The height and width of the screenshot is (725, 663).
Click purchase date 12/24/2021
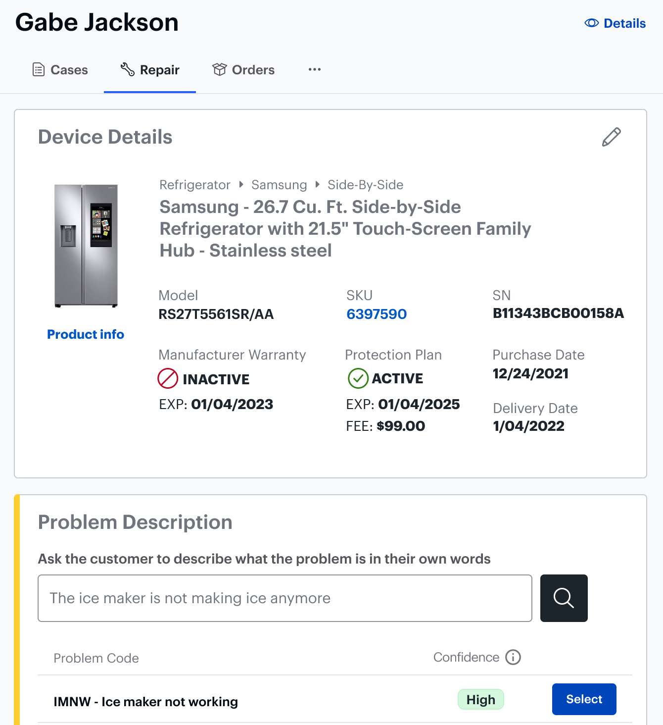pyautogui.click(x=530, y=373)
